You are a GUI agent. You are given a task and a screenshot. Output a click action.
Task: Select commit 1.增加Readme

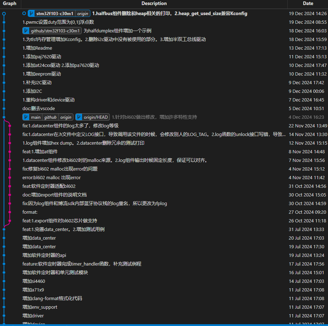pyautogui.click(x=37, y=48)
